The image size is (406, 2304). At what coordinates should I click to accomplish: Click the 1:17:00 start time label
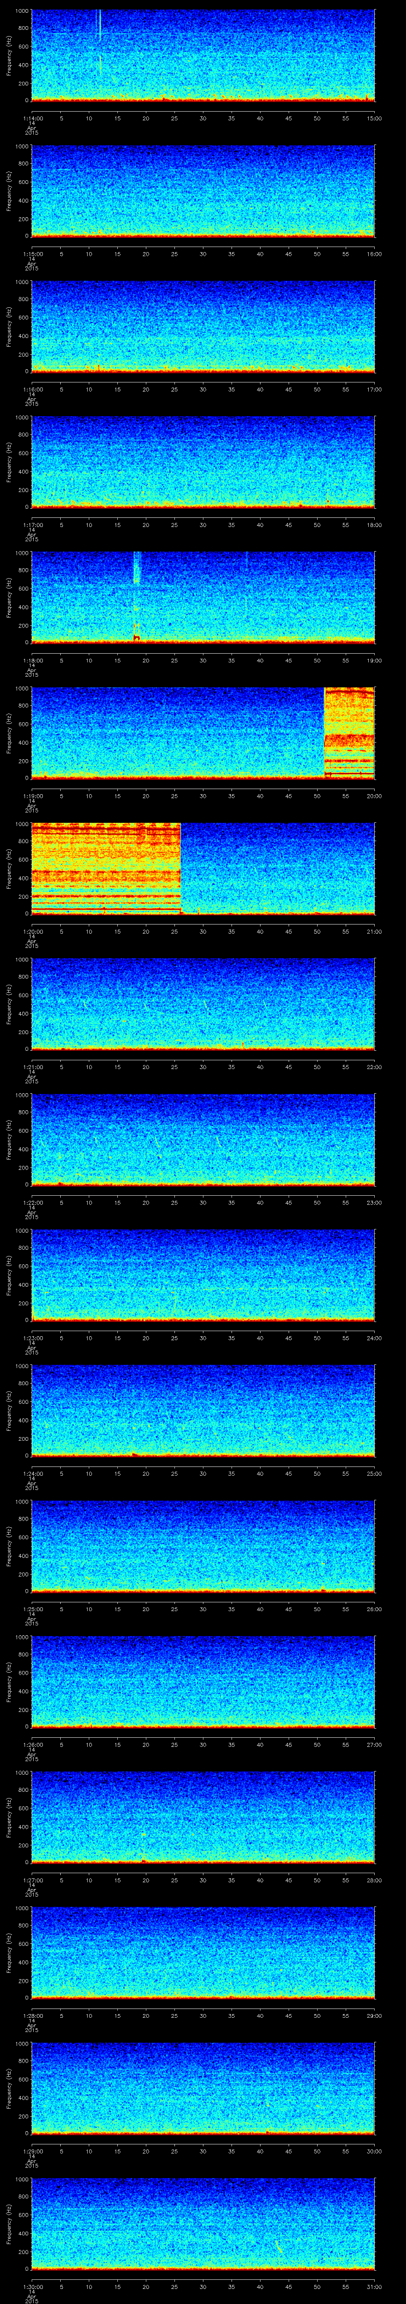(32, 525)
